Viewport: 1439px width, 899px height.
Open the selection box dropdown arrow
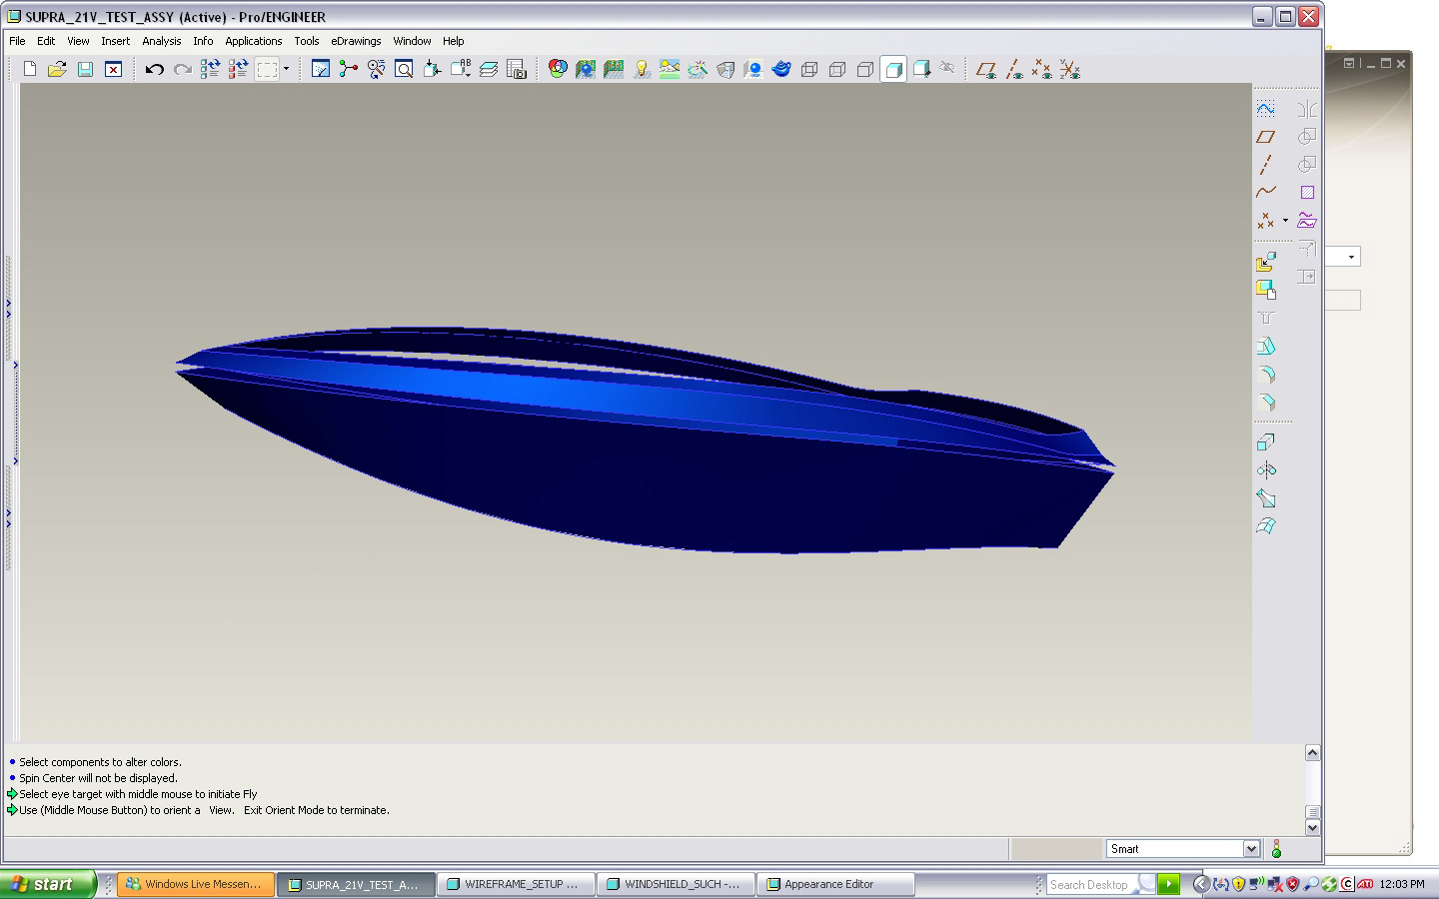tap(287, 69)
